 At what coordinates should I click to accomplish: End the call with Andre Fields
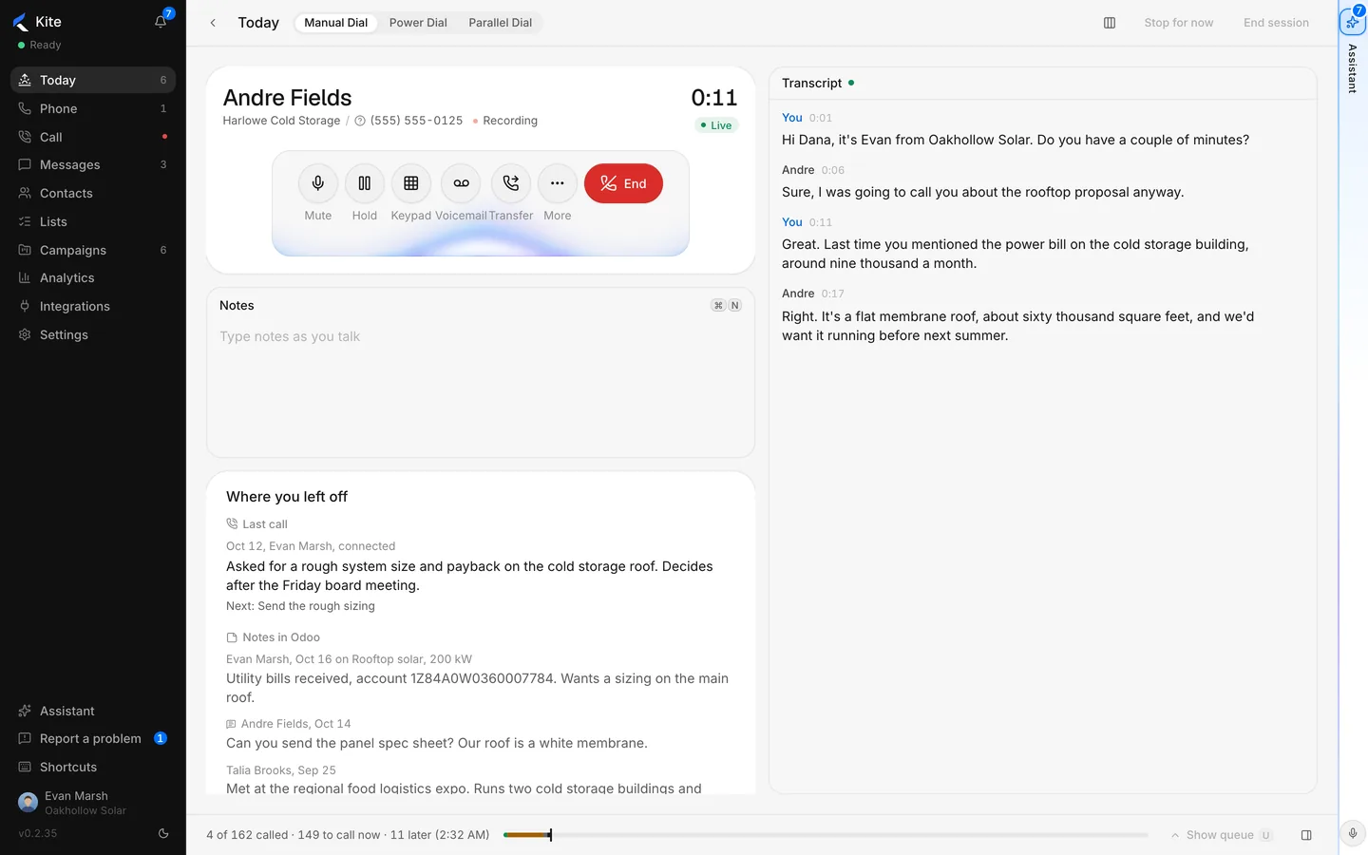point(623,183)
